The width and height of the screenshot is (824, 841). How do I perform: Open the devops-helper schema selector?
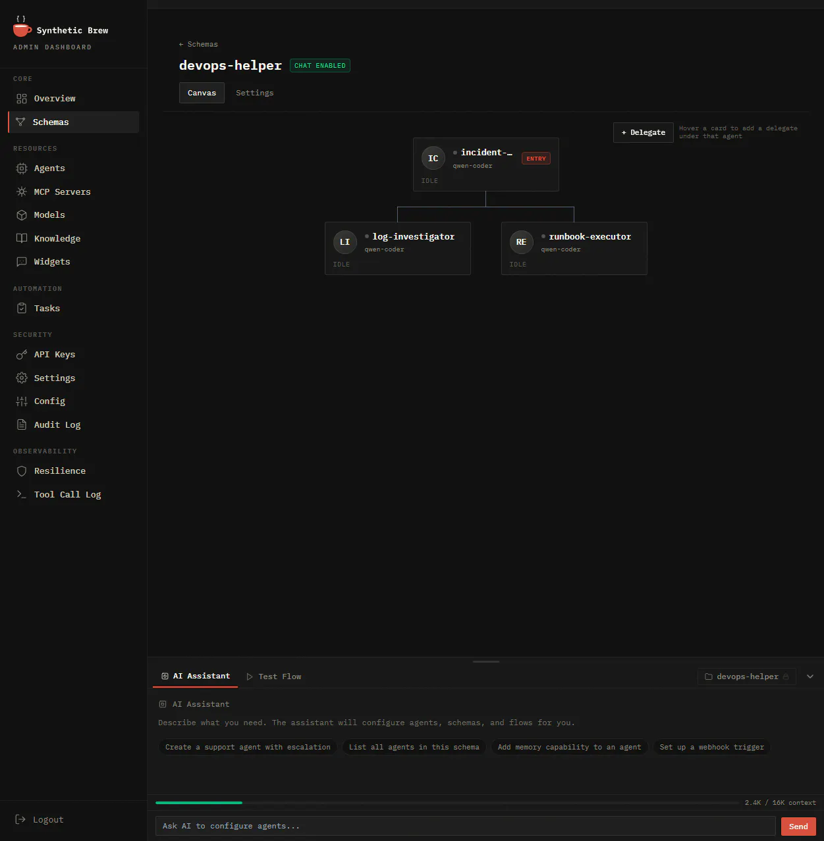click(x=747, y=676)
